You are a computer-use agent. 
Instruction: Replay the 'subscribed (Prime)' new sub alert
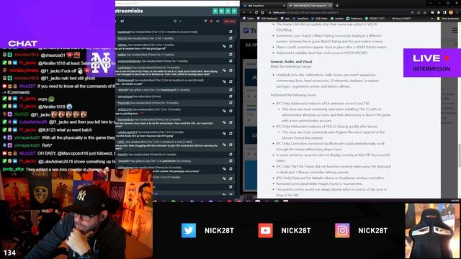coord(230,96)
